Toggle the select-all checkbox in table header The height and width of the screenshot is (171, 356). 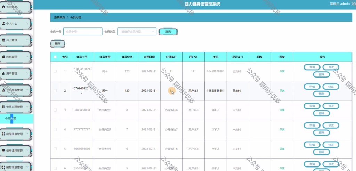pyautogui.click(x=55, y=57)
